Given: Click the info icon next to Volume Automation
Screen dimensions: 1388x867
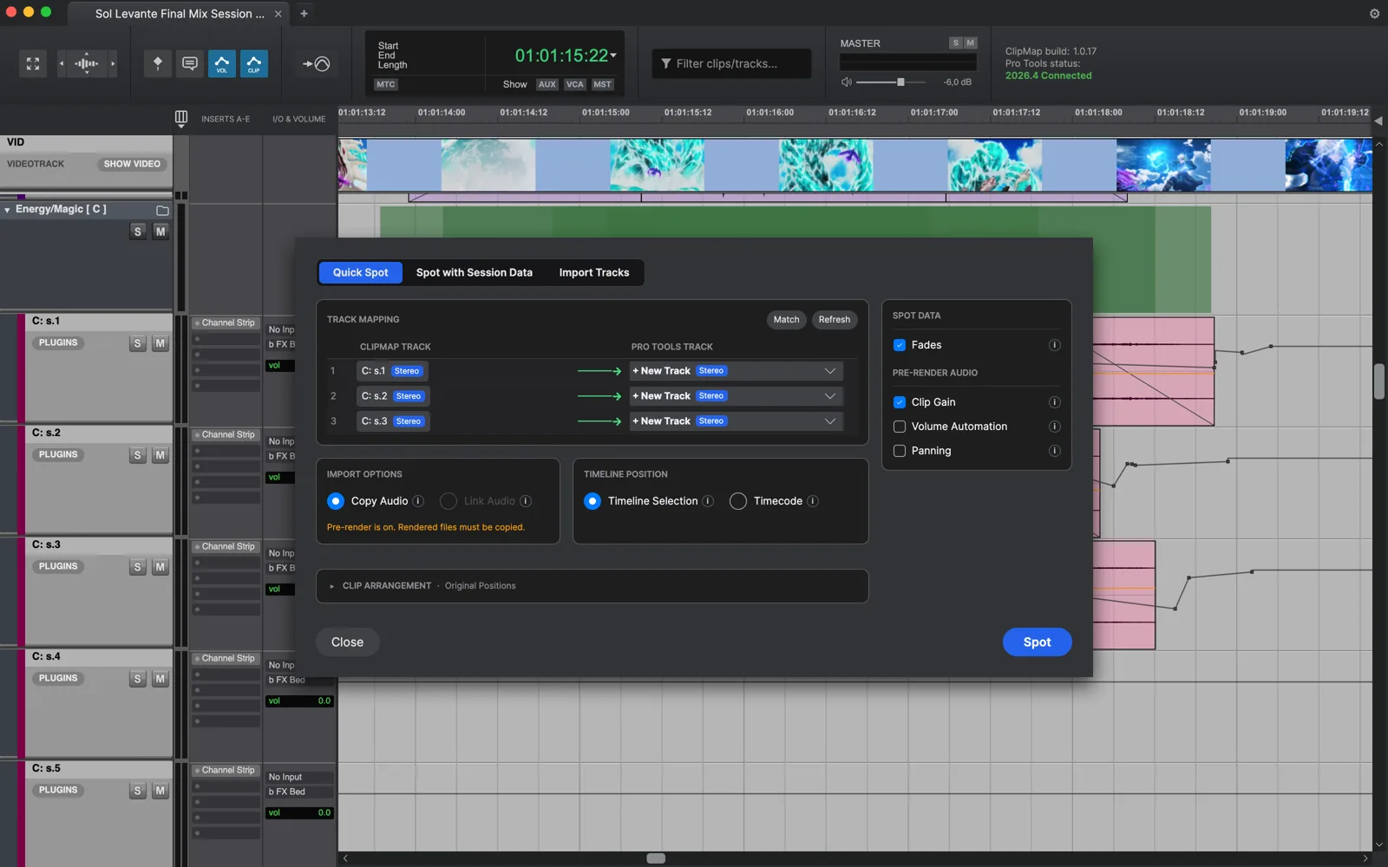Looking at the screenshot, I should [x=1055, y=427].
